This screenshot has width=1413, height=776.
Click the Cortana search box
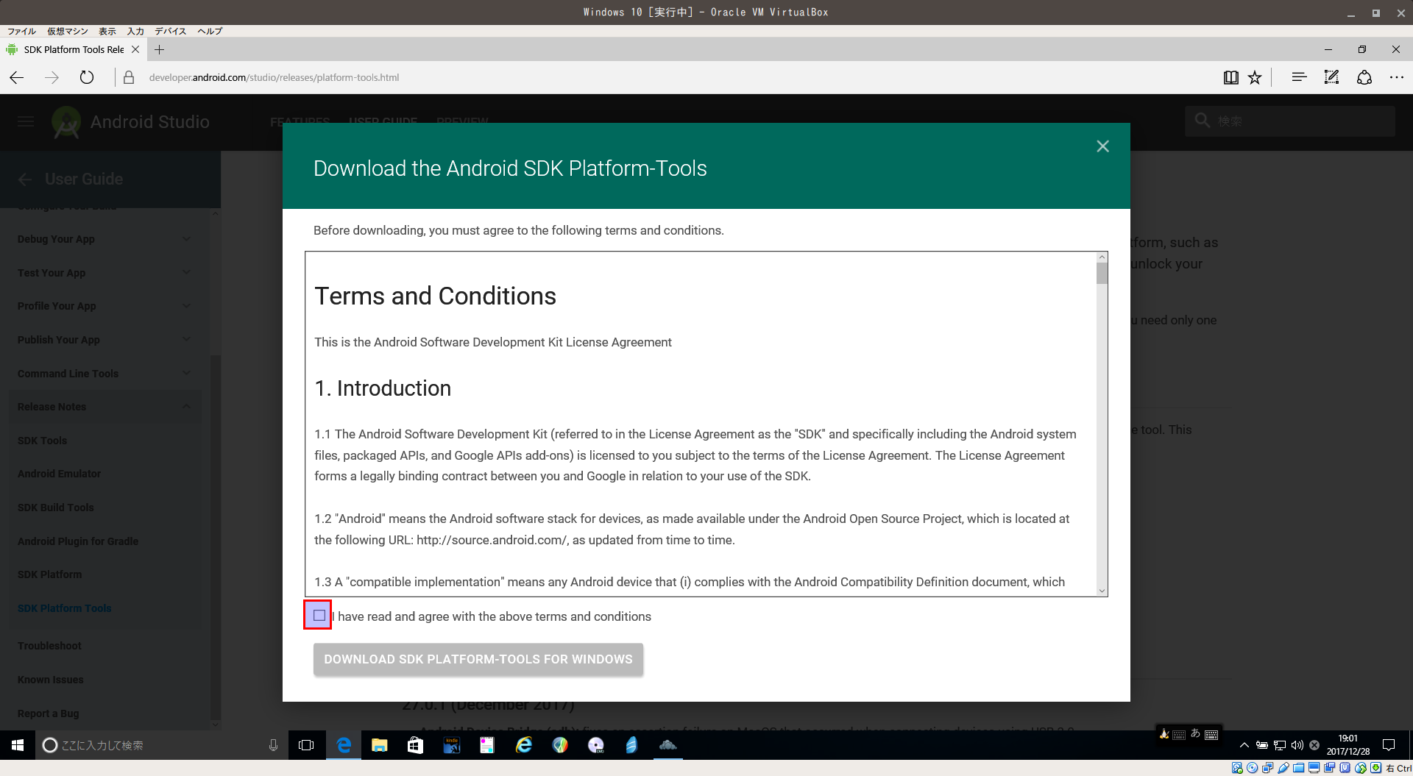pyautogui.click(x=162, y=745)
